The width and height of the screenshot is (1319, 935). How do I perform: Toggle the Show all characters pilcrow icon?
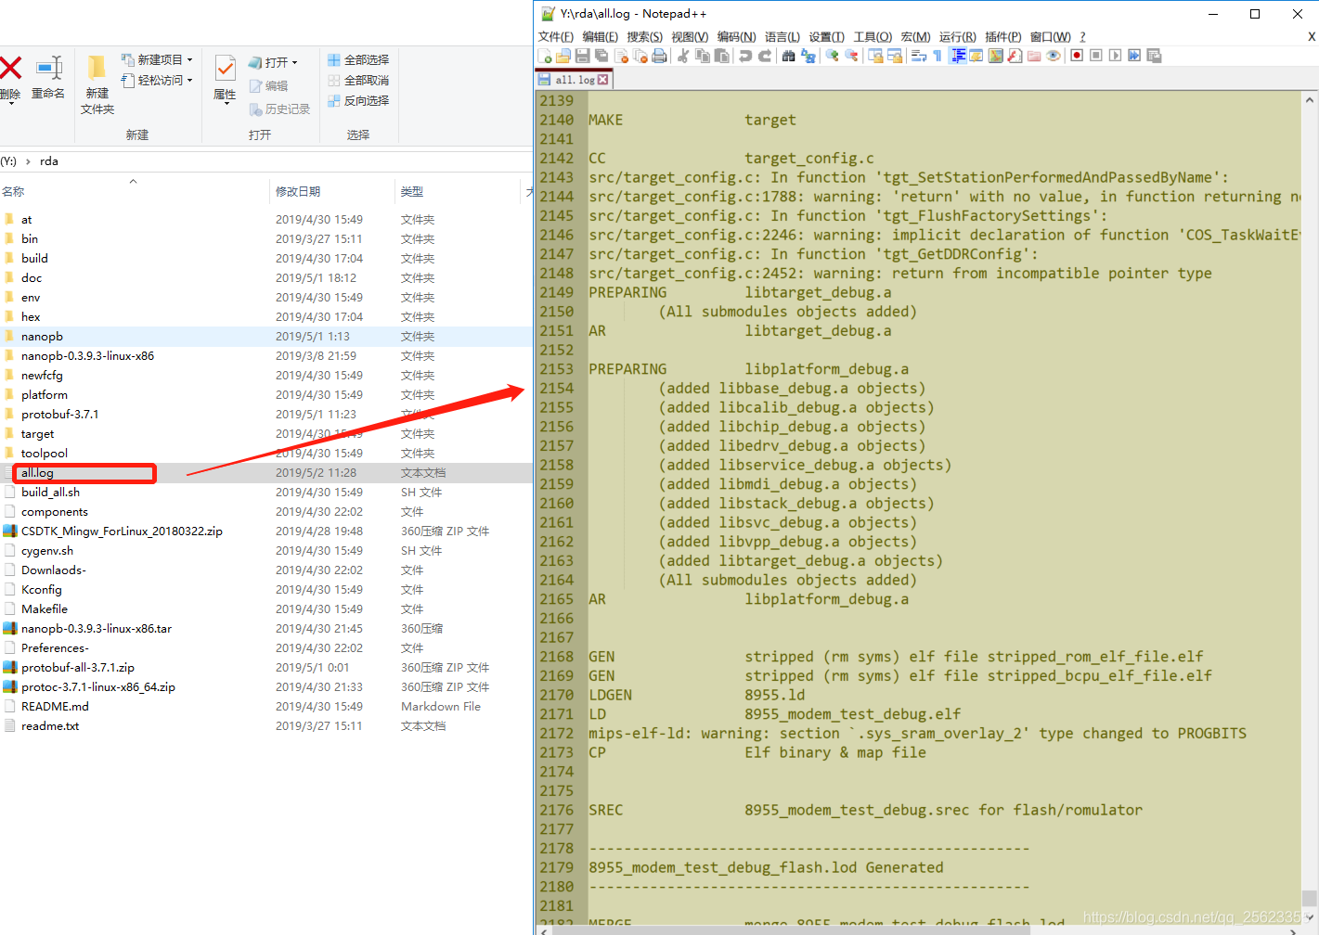point(938,56)
